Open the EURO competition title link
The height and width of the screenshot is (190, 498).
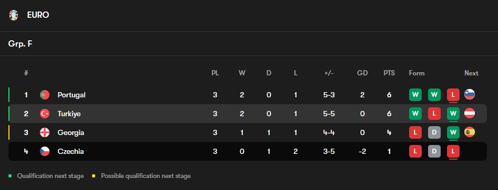point(38,15)
